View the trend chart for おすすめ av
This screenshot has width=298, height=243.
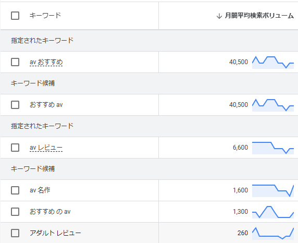[273, 105]
